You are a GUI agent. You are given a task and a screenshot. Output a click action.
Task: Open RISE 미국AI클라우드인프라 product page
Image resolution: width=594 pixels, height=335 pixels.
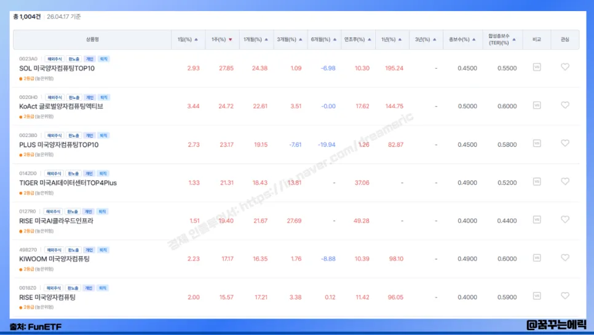pos(56,221)
